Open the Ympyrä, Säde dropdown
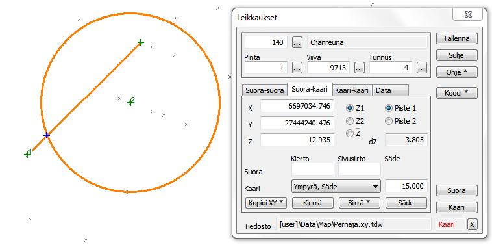Screen dimensions: 492x249 pos(336,187)
